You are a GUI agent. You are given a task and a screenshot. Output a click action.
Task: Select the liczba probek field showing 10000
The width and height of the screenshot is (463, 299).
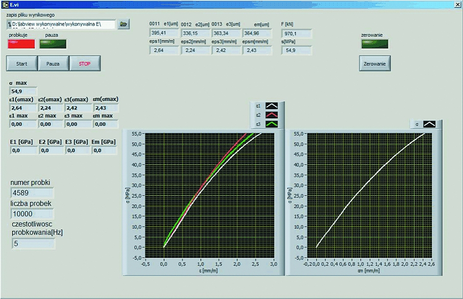pyautogui.click(x=32, y=214)
